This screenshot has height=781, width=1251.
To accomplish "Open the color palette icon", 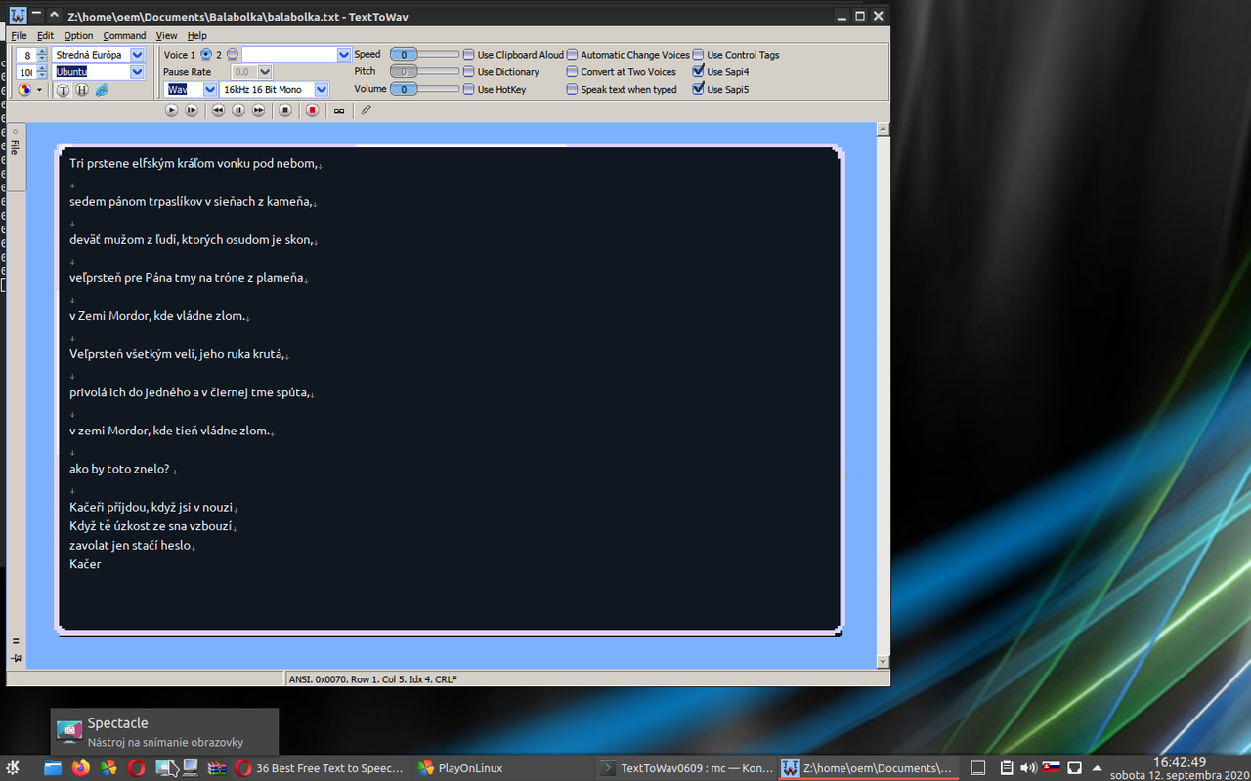I will (24, 90).
